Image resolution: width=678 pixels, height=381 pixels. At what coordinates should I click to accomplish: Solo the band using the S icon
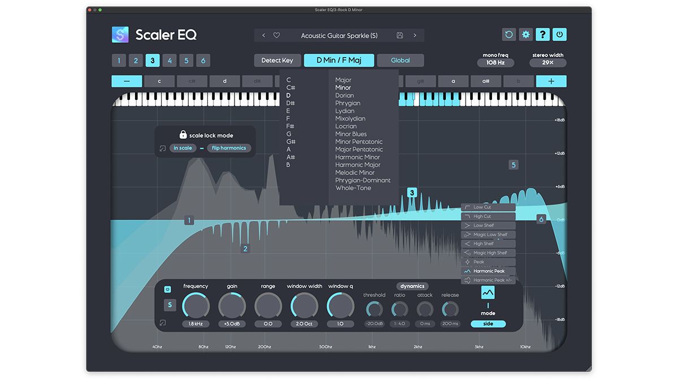click(169, 304)
